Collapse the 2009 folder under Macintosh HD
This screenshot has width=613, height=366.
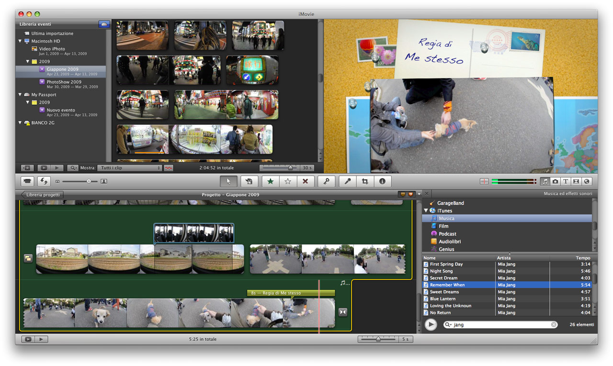28,62
